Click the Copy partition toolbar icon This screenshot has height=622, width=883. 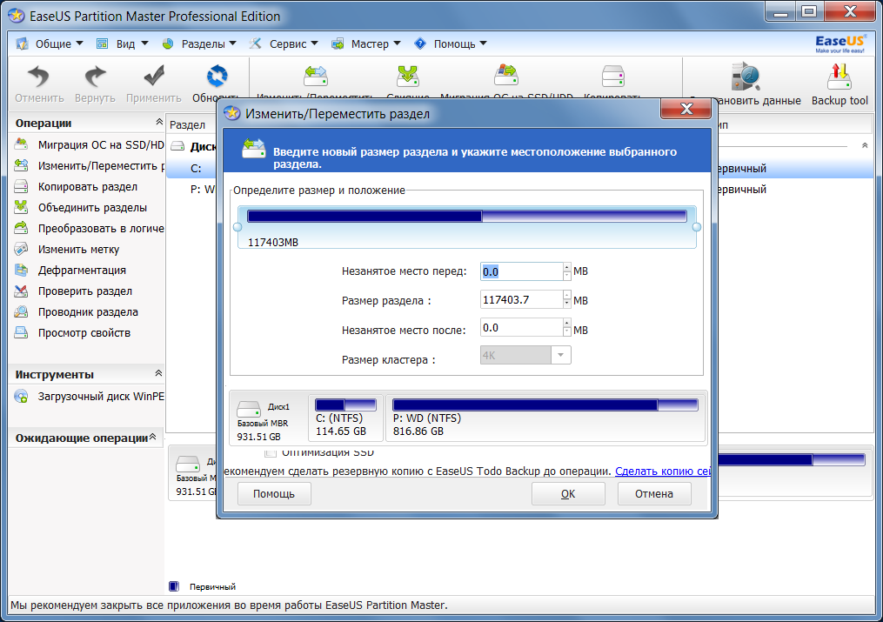point(612,76)
